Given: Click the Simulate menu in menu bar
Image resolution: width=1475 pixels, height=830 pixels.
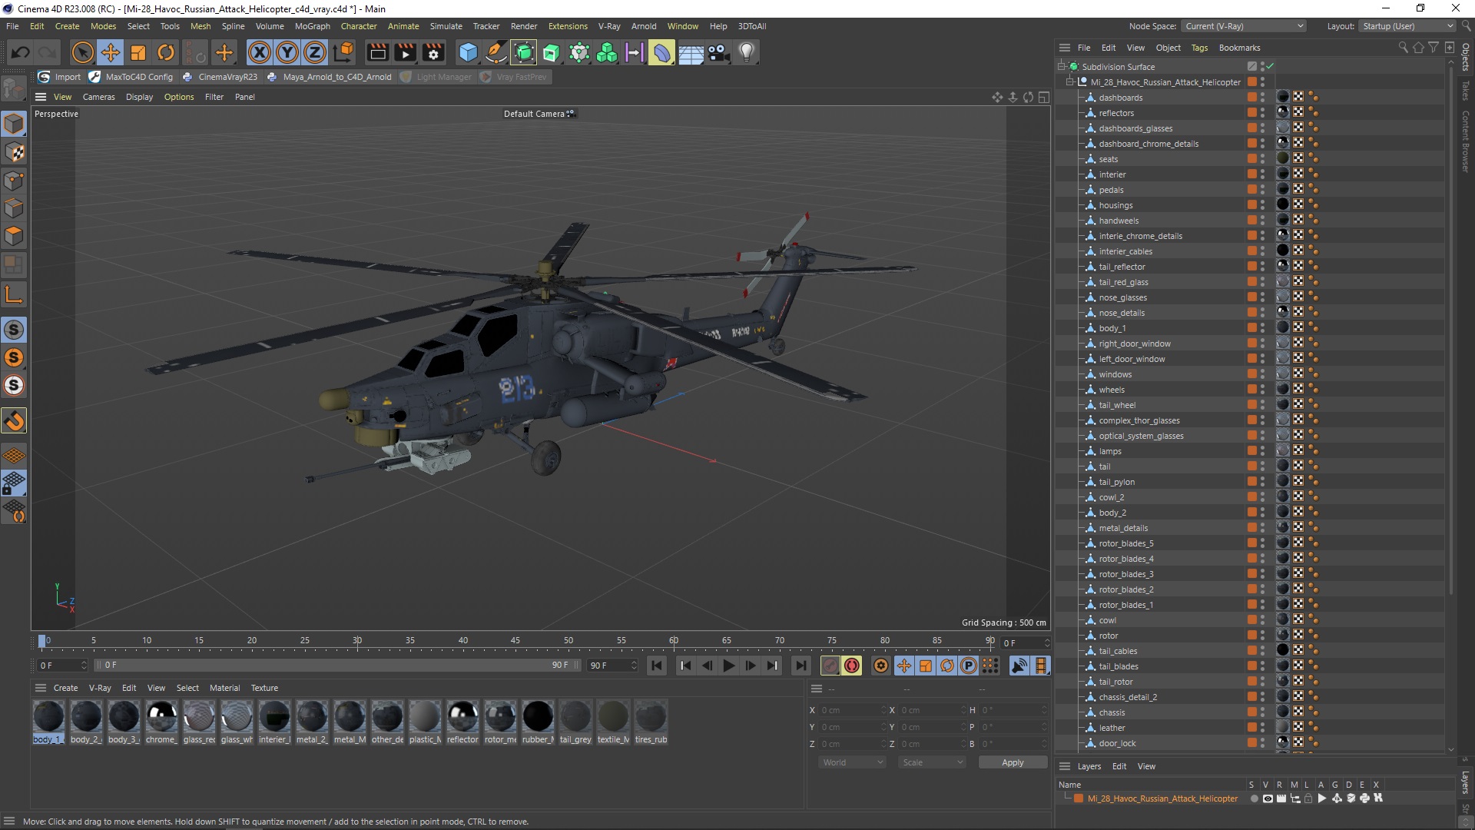Looking at the screenshot, I should (445, 25).
